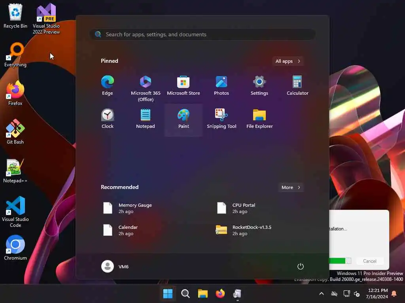Select Firefox desktop shortcut
The height and width of the screenshot is (303, 405).
[15, 93]
